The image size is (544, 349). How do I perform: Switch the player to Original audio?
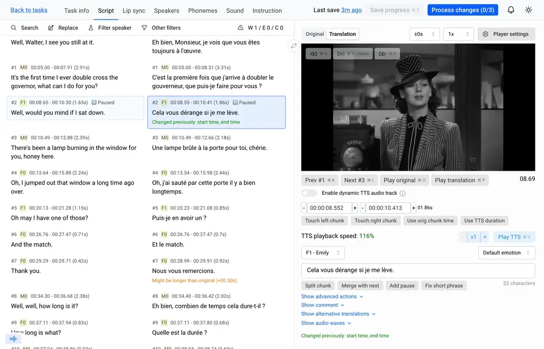[314, 34]
